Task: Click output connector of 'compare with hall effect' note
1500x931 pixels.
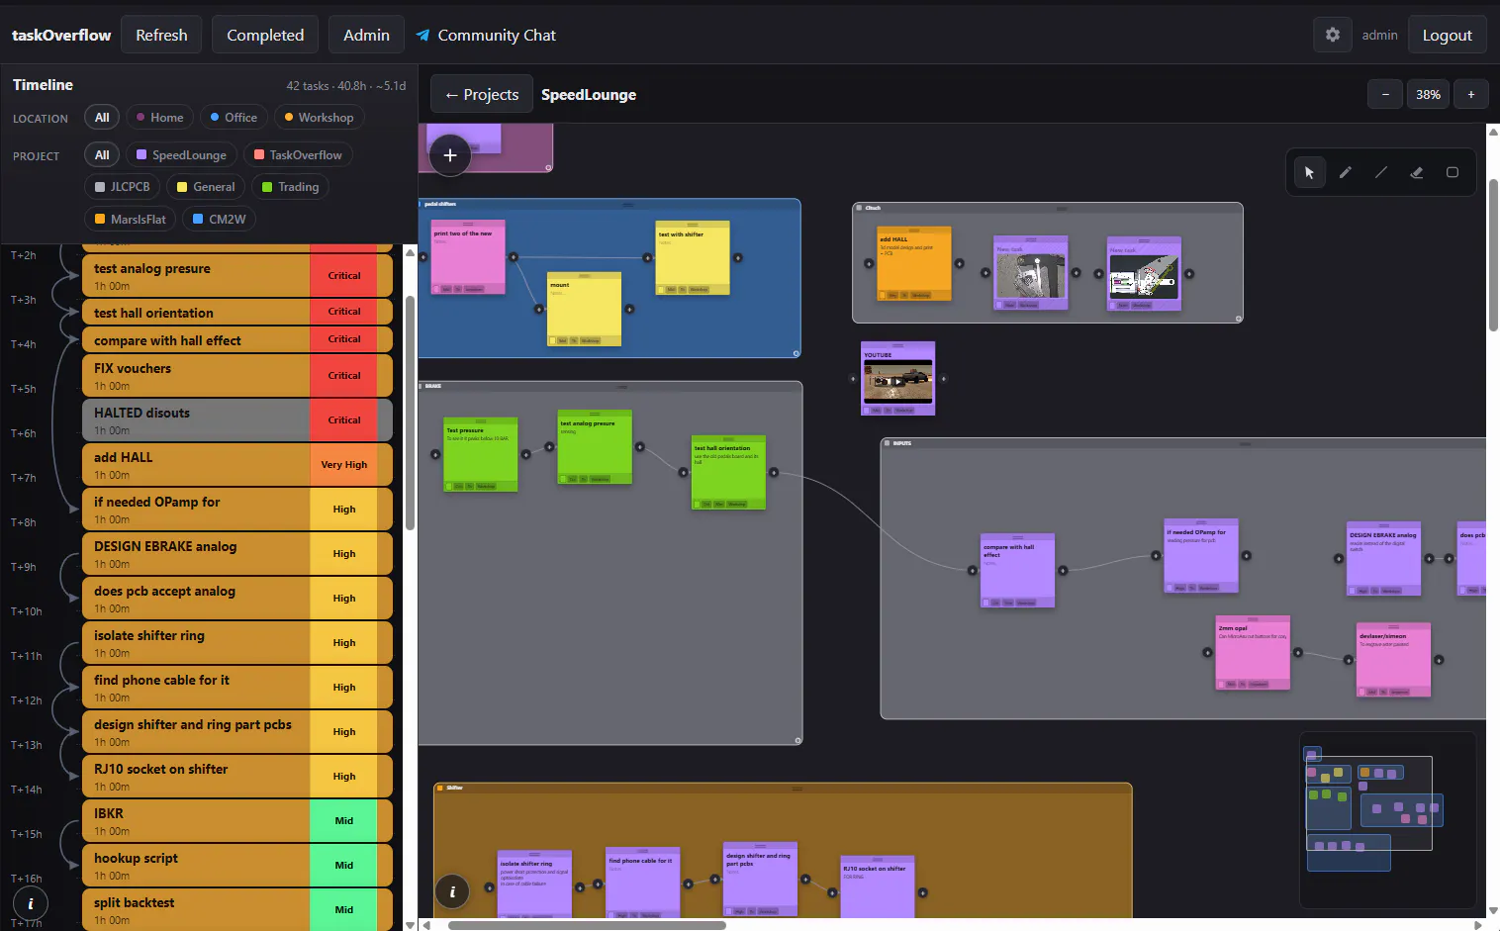Action: 1063,570
